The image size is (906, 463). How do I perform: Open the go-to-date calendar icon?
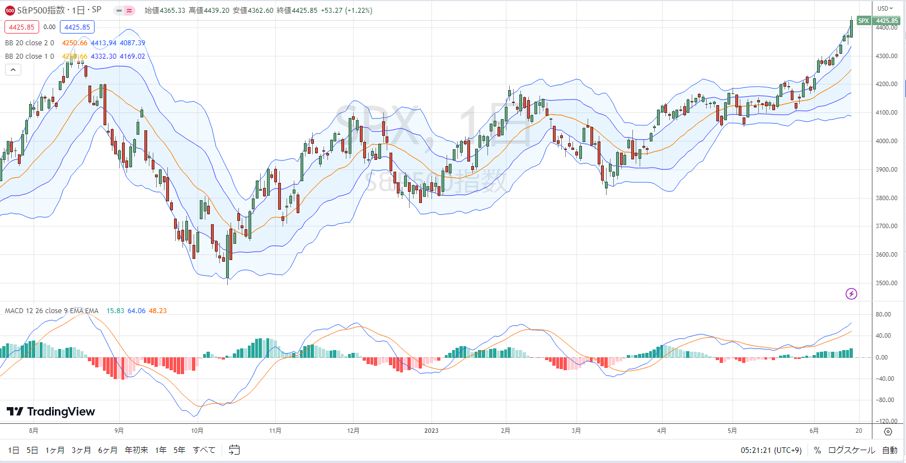tap(234, 450)
